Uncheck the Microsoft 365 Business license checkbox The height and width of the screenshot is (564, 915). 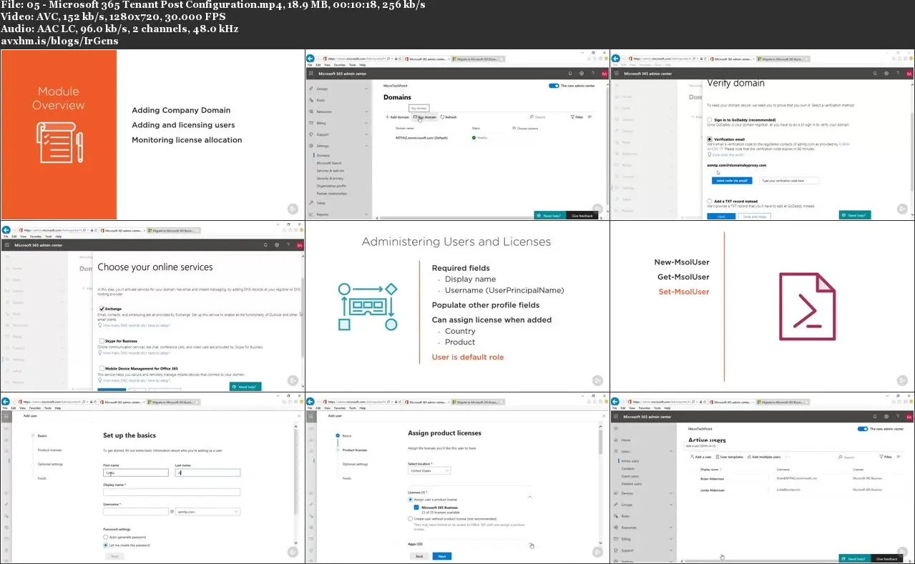pyautogui.click(x=416, y=507)
